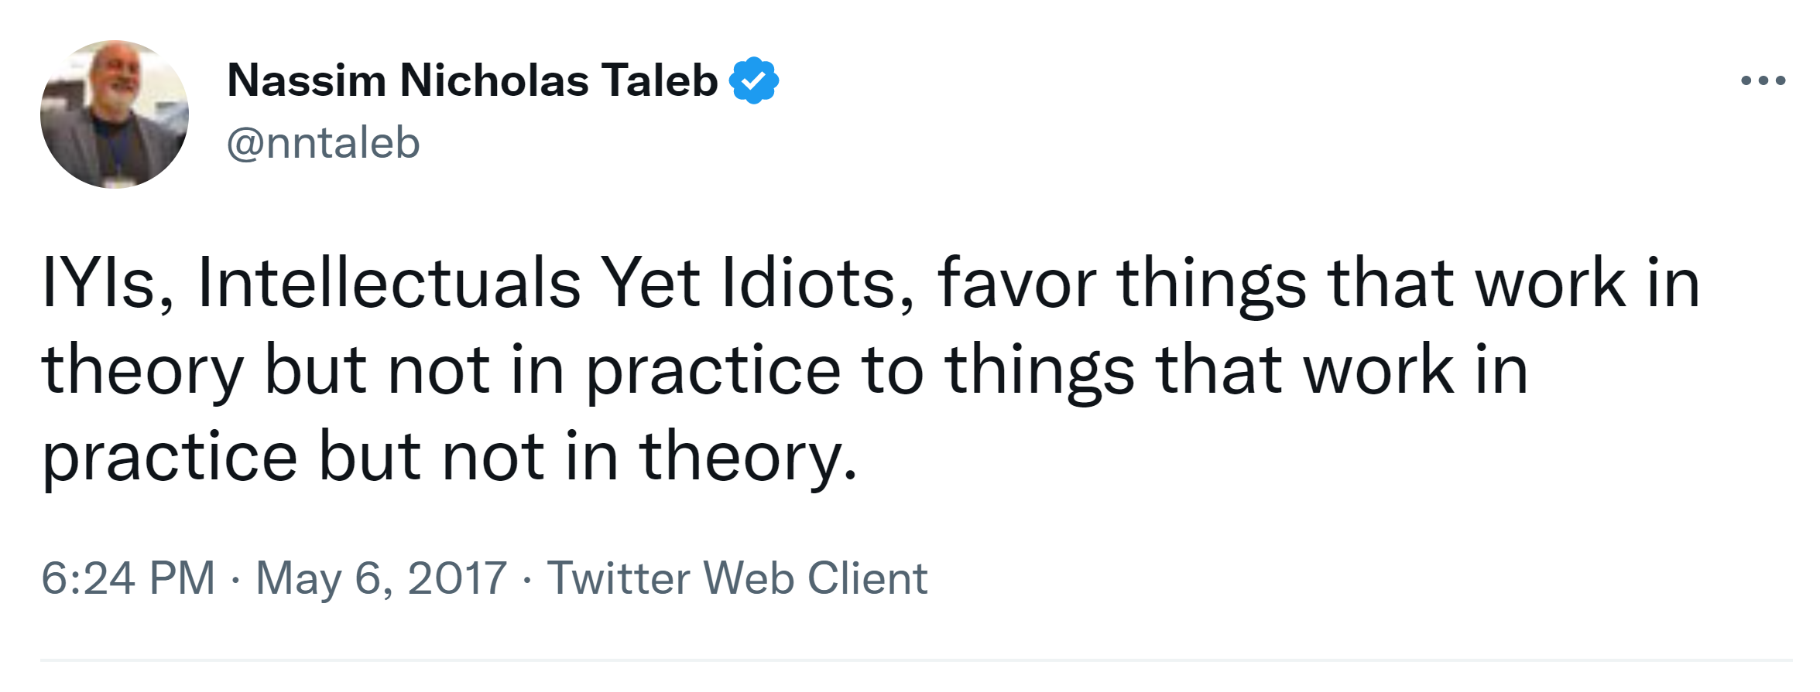This screenshot has height=692, width=1820.
Task: Click the year "2017" in the tweet date
Action: pos(457,578)
